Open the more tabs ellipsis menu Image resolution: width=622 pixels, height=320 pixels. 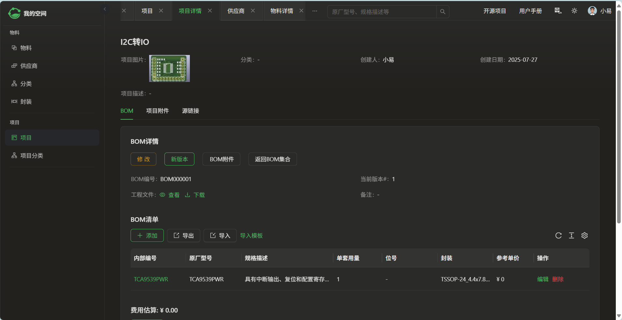315,11
